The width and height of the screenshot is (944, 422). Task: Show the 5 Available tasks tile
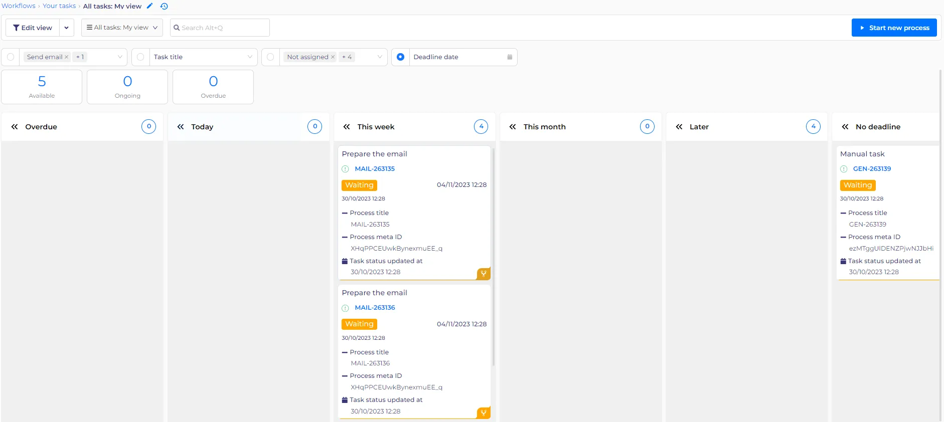tap(42, 87)
